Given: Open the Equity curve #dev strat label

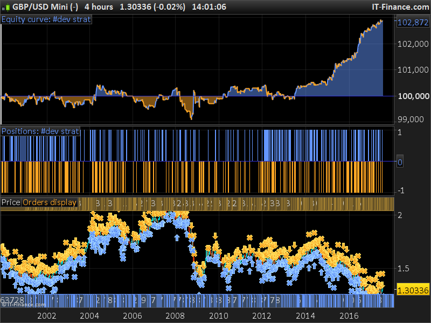Looking at the screenshot, I should [46, 19].
